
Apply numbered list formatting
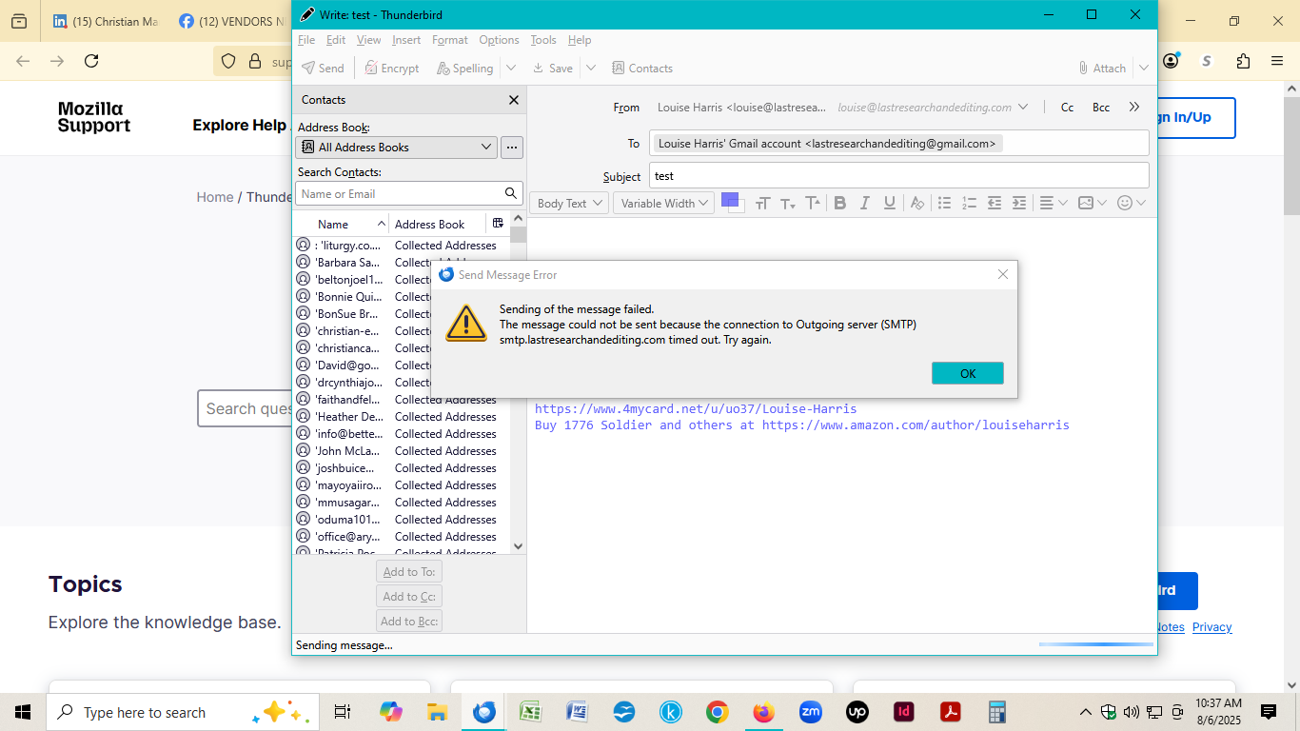coord(969,203)
